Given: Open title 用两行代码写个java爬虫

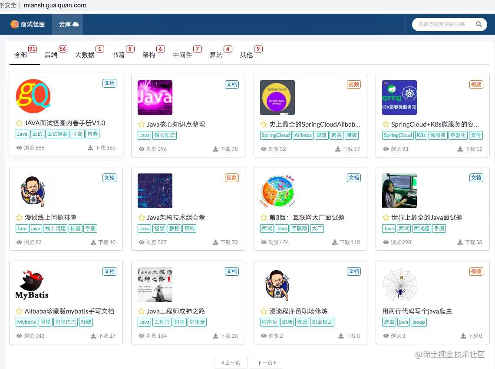Looking at the screenshot, I should [x=417, y=311].
